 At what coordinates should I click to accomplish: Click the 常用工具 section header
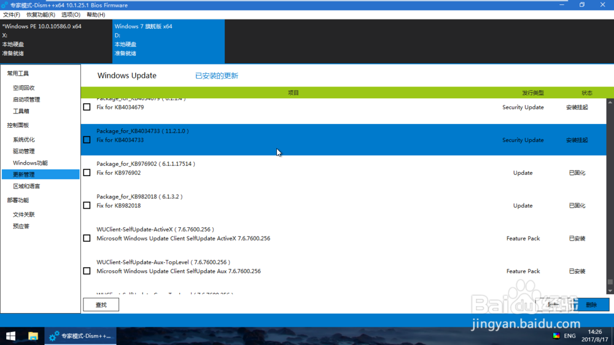point(18,74)
